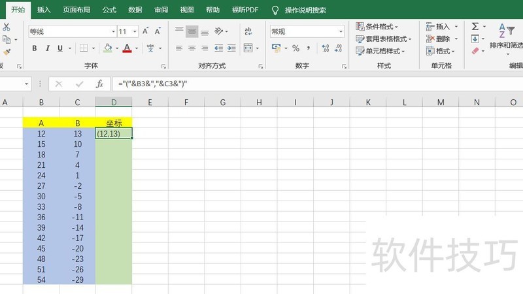Open 单元格样式 cell styles
The height and width of the screenshot is (294, 523).
pos(380,51)
